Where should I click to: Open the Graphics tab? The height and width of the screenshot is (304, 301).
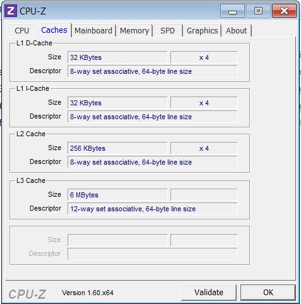202,31
